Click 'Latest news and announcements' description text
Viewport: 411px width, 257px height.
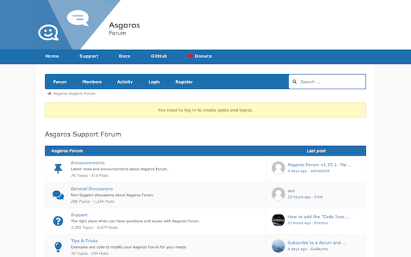coord(119,169)
